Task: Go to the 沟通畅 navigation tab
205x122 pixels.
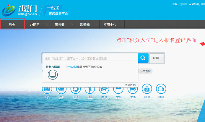Action: 84,25
